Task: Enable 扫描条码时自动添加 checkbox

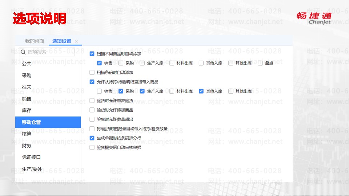Action: click(x=92, y=73)
